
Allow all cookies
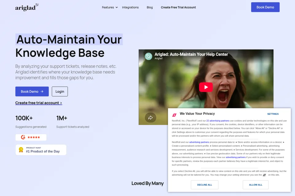point(255,185)
